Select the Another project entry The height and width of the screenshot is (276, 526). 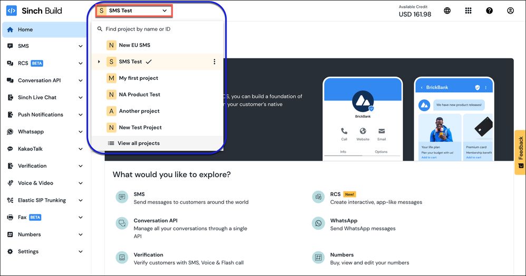click(158, 111)
